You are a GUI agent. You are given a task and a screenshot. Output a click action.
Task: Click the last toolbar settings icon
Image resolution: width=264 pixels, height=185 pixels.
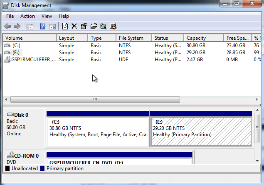(x=113, y=26)
